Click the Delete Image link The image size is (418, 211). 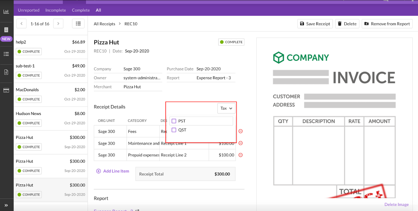coord(396,204)
